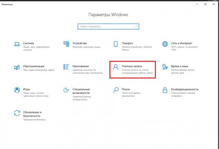Image resolution: width=219 pixels, height=149 pixels.
Task: Minimize the Параметры window
Action: (x=197, y=4)
